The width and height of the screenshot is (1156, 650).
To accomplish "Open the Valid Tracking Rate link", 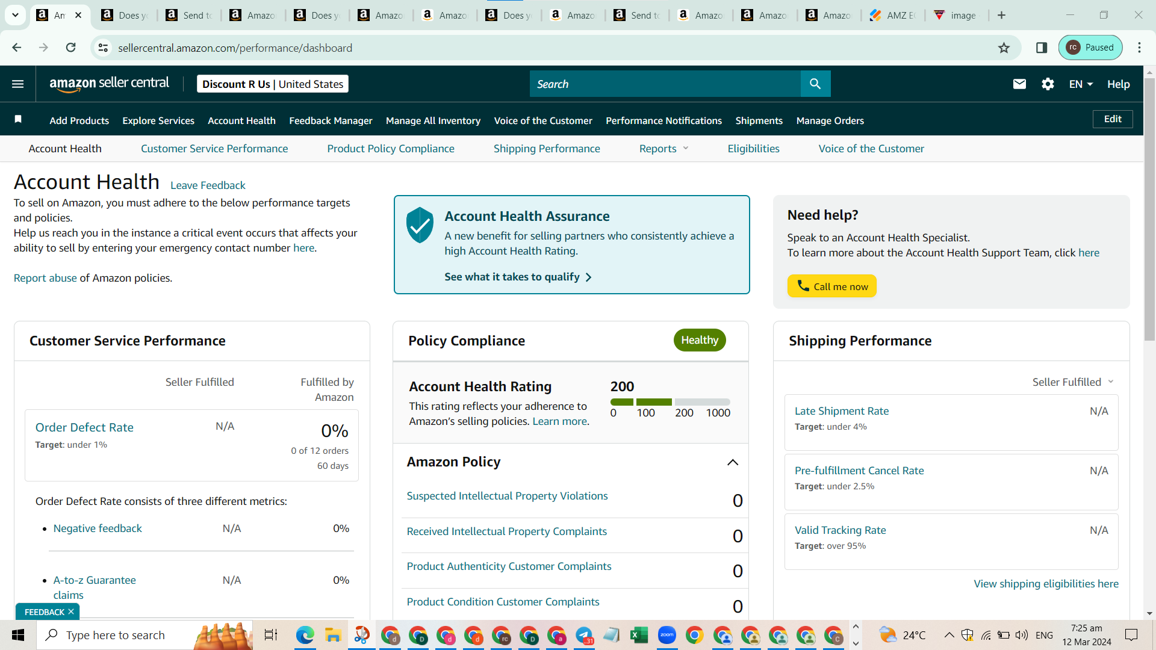I will click(x=840, y=530).
